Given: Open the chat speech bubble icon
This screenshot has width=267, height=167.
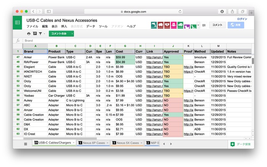Looking at the screenshot, I should (204, 26).
